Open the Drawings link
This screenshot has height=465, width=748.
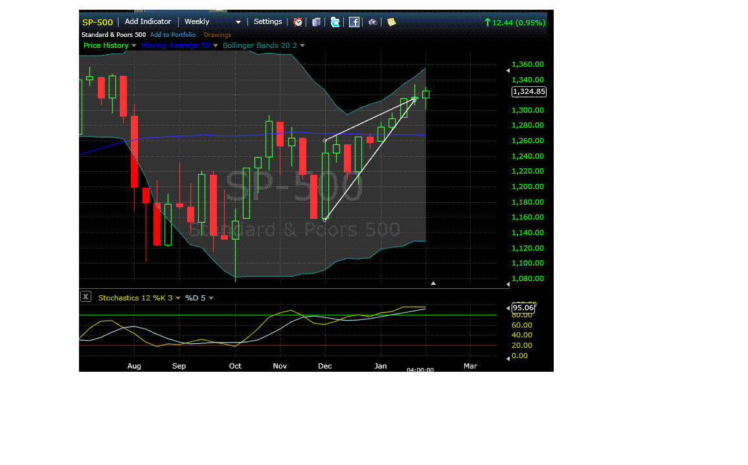[218, 35]
